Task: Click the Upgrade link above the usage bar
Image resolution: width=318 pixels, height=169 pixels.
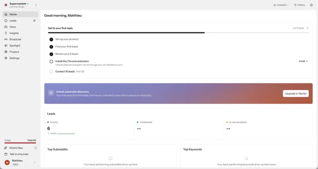Action: (32, 140)
